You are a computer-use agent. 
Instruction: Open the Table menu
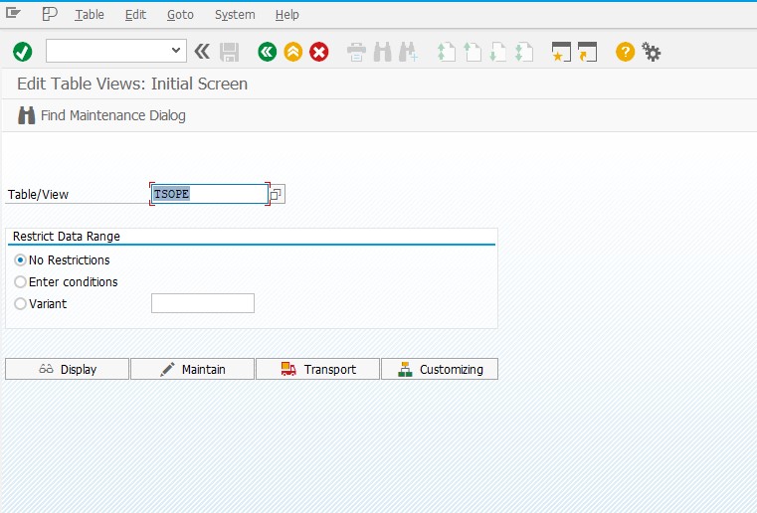[90, 15]
